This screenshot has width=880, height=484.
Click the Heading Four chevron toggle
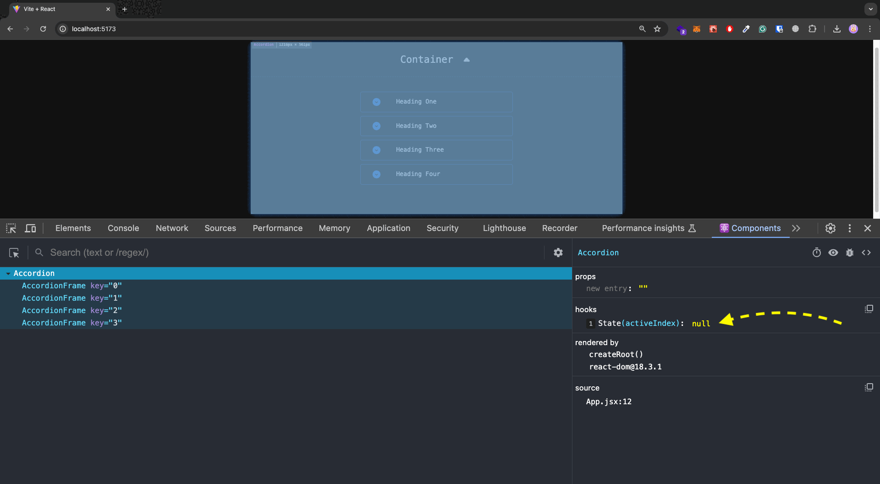[x=376, y=174]
